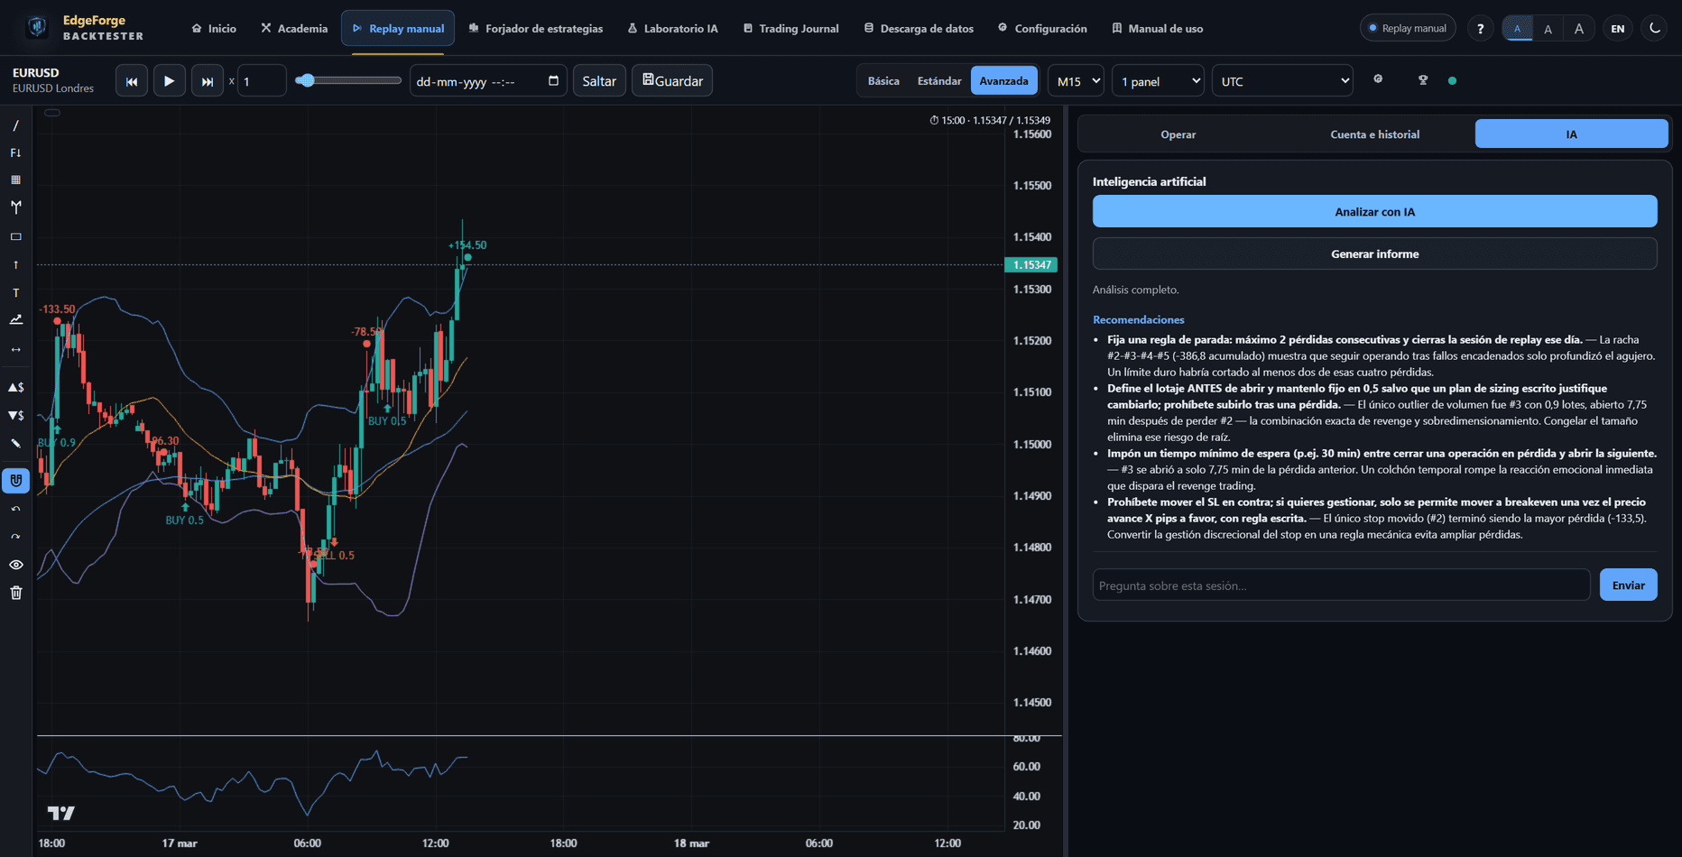Open the Trading Journal page

(x=790, y=28)
